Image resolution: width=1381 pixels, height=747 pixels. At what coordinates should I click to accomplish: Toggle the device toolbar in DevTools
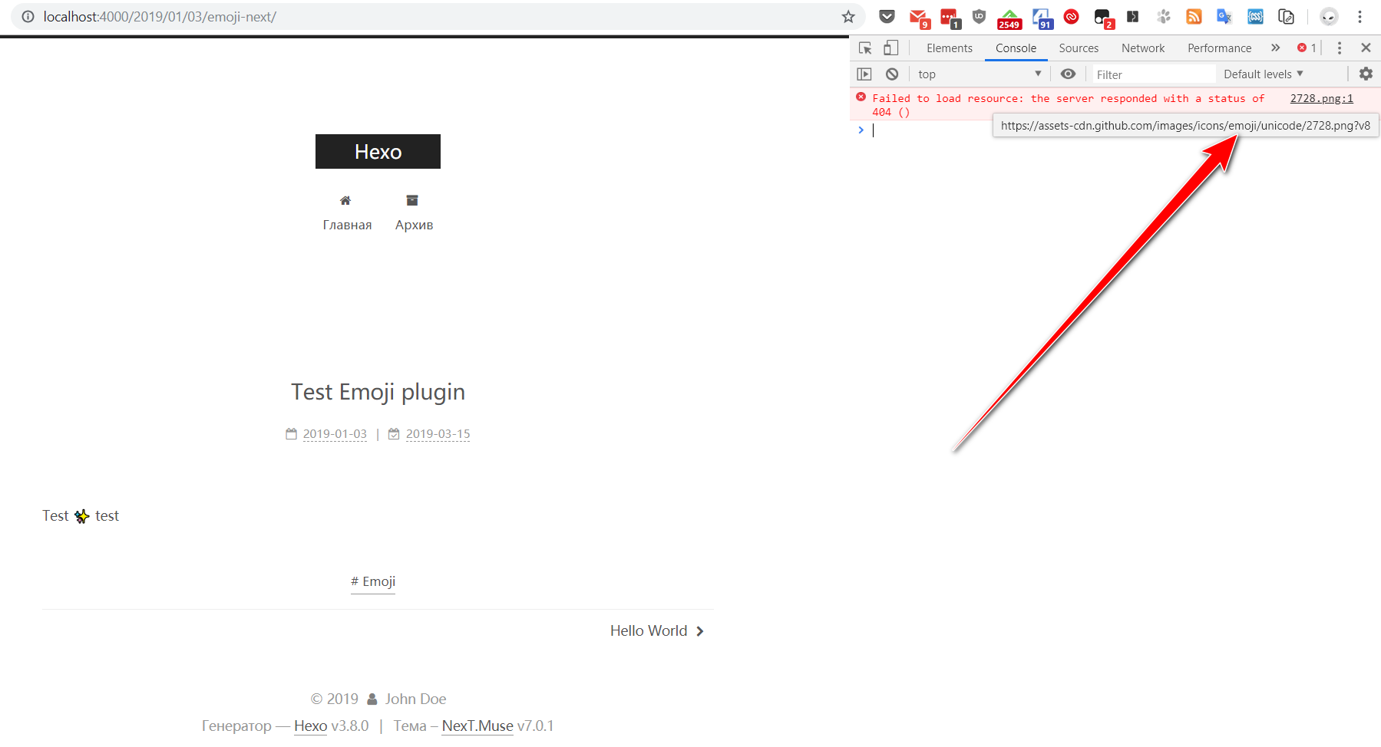[x=890, y=48]
